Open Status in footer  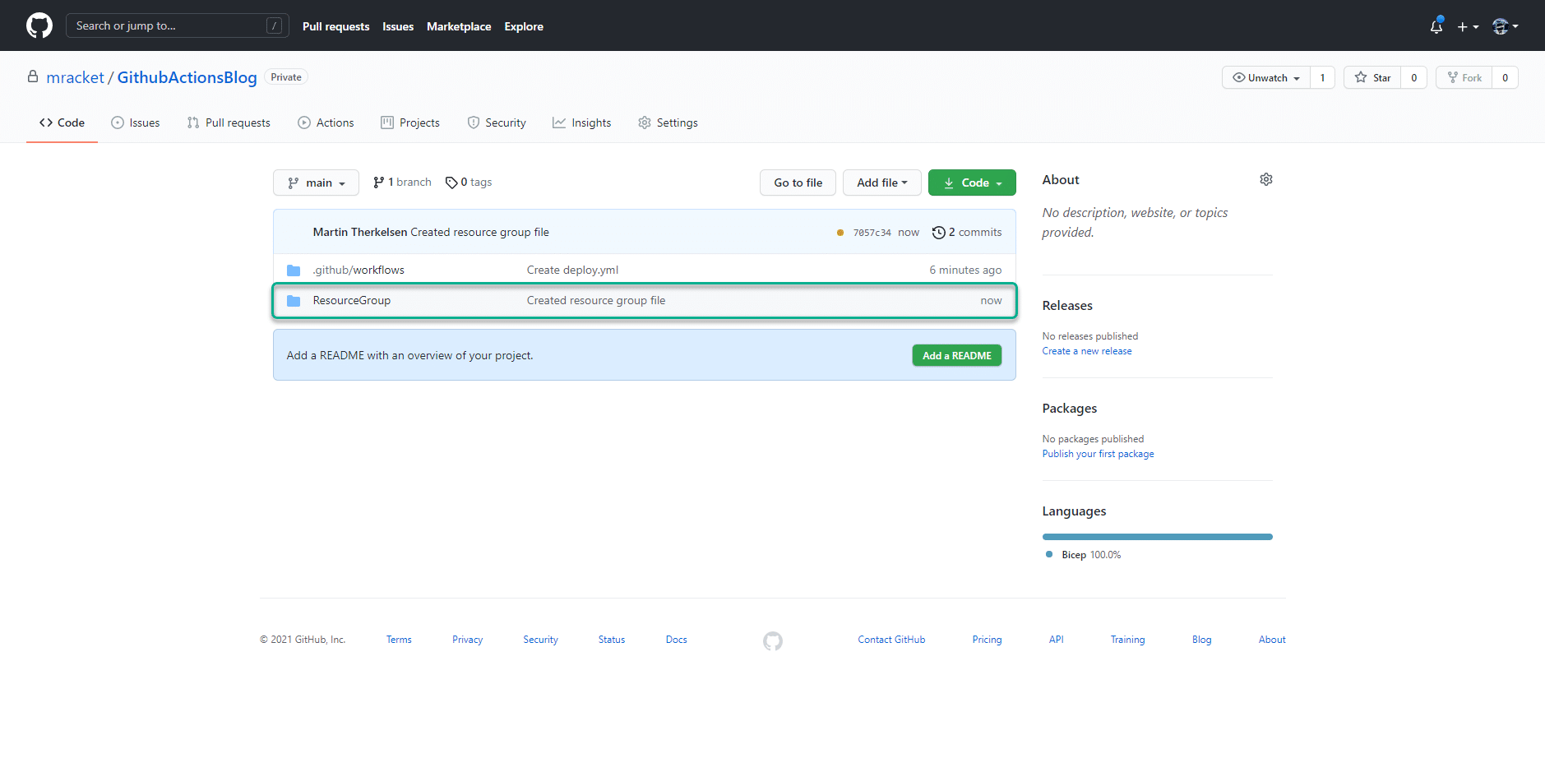pos(612,640)
